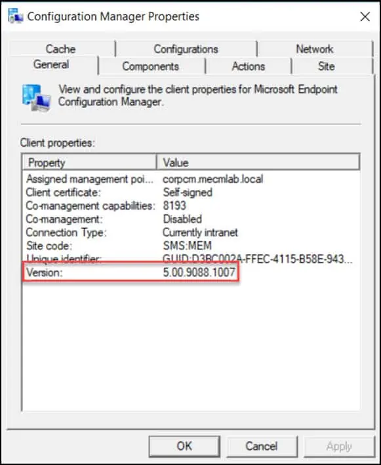Select the Network tab
The image size is (381, 465).
click(x=315, y=48)
